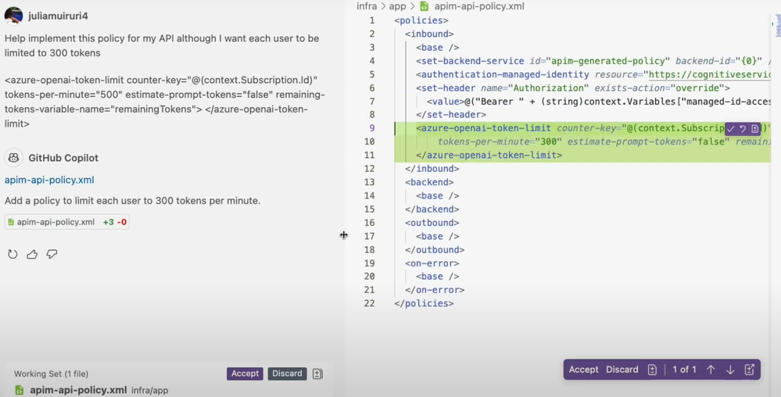Click line number 22 in the gutter
This screenshot has height=397, width=781.
coord(369,303)
